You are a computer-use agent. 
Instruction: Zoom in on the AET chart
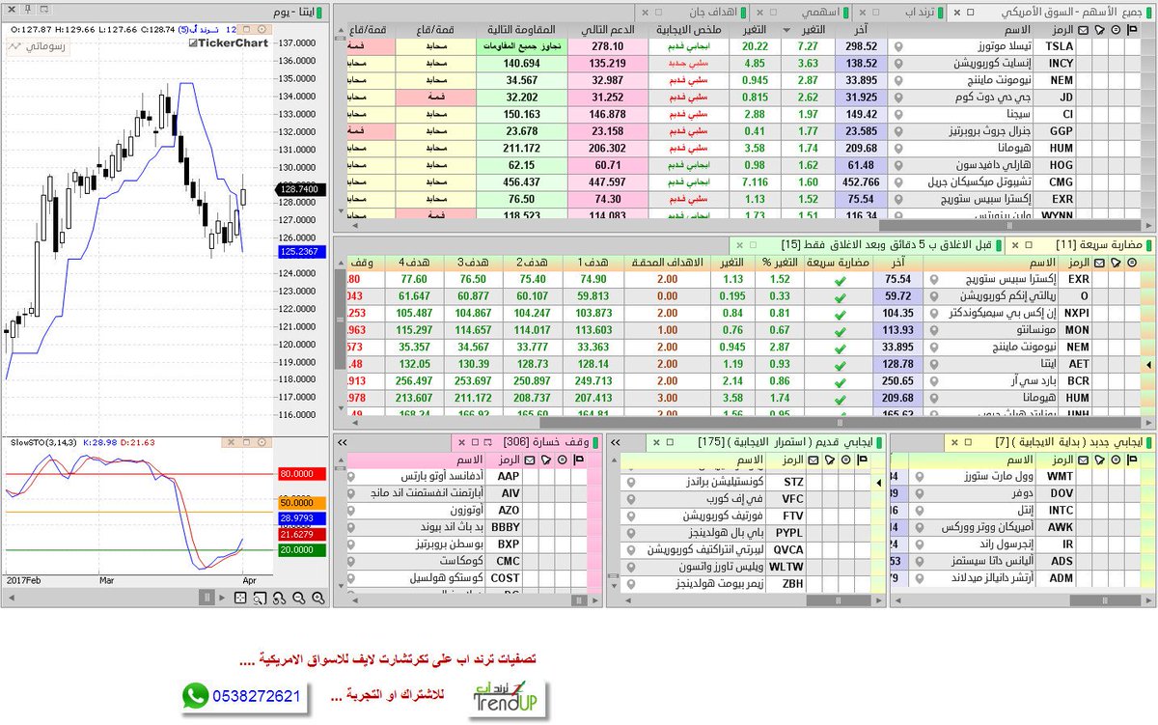(x=317, y=598)
